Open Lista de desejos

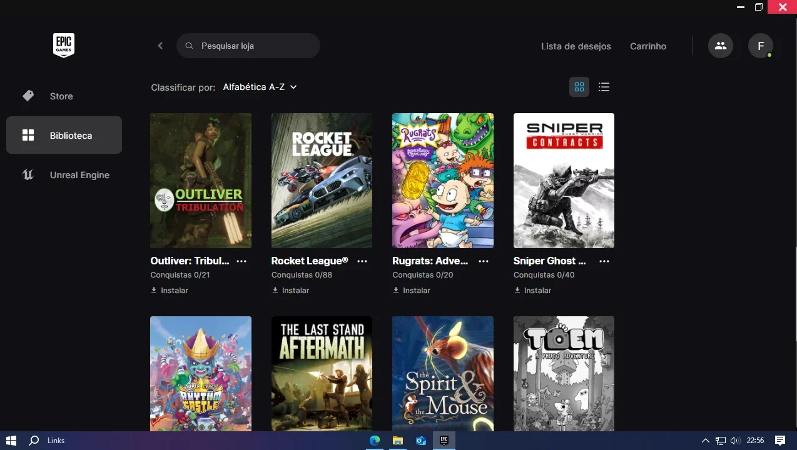576,46
